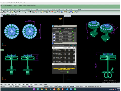The height and width of the screenshot is (91, 121).
Task: Enable the Perp object snap checkbox
Action: coord(18,84)
